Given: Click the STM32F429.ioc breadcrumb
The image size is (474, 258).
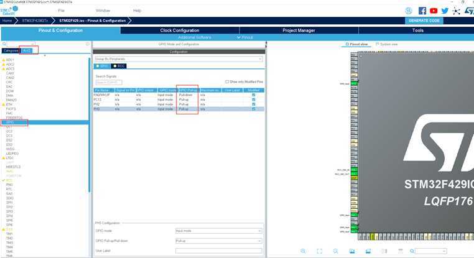Looking at the screenshot, I should (x=93, y=21).
